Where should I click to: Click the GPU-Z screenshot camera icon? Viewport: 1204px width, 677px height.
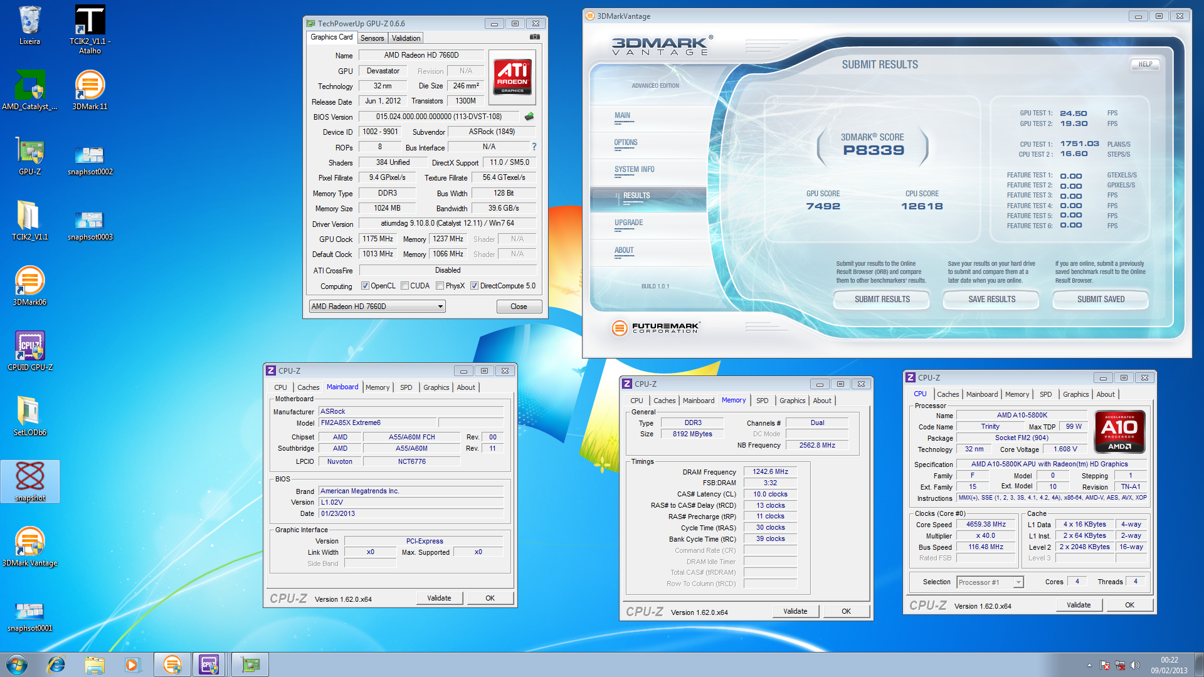[534, 37]
